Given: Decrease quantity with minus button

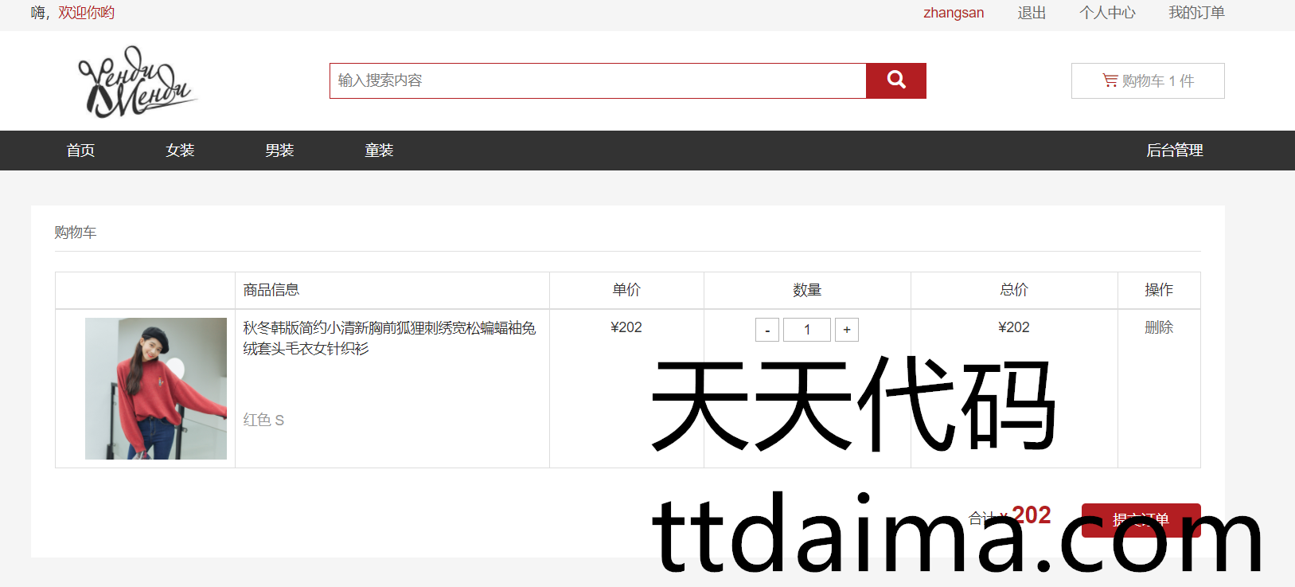Looking at the screenshot, I should (x=766, y=330).
